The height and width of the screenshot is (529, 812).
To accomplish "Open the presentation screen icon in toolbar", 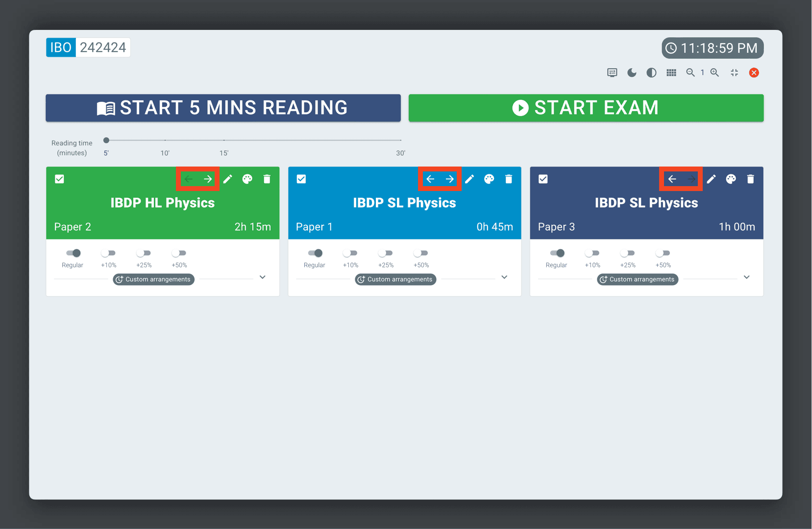I will click(612, 72).
